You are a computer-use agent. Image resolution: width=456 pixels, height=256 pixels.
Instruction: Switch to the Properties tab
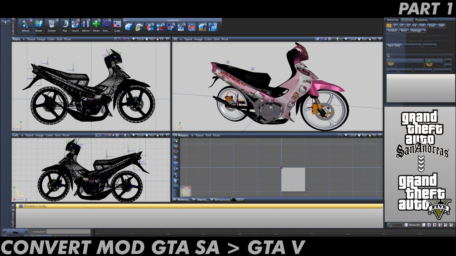point(421,20)
